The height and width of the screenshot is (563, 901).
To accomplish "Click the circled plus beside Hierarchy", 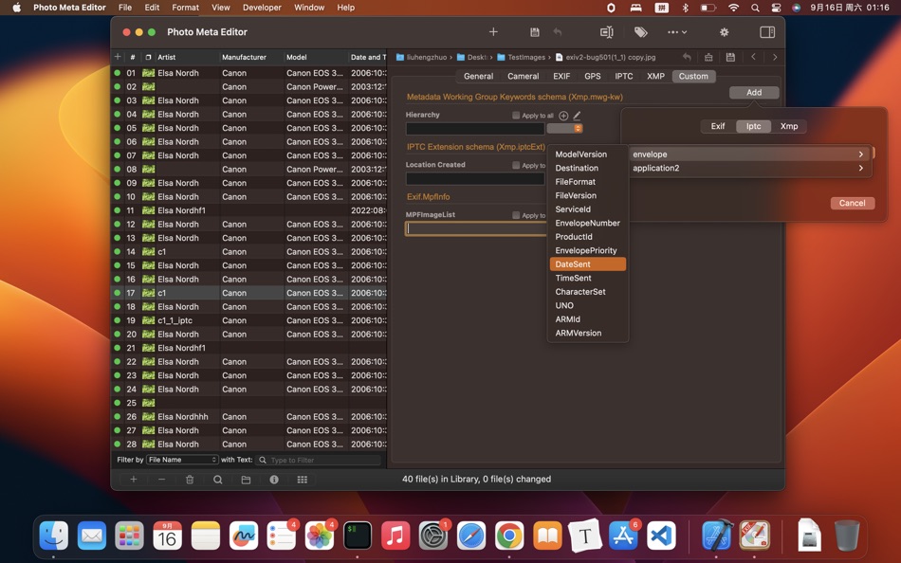I will click(x=563, y=116).
